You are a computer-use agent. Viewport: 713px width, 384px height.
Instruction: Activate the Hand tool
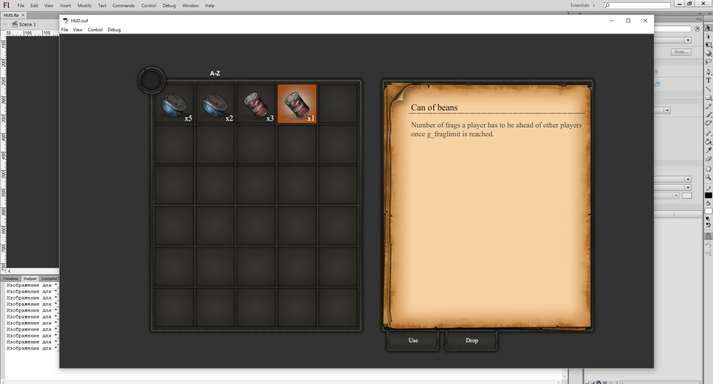(709, 169)
